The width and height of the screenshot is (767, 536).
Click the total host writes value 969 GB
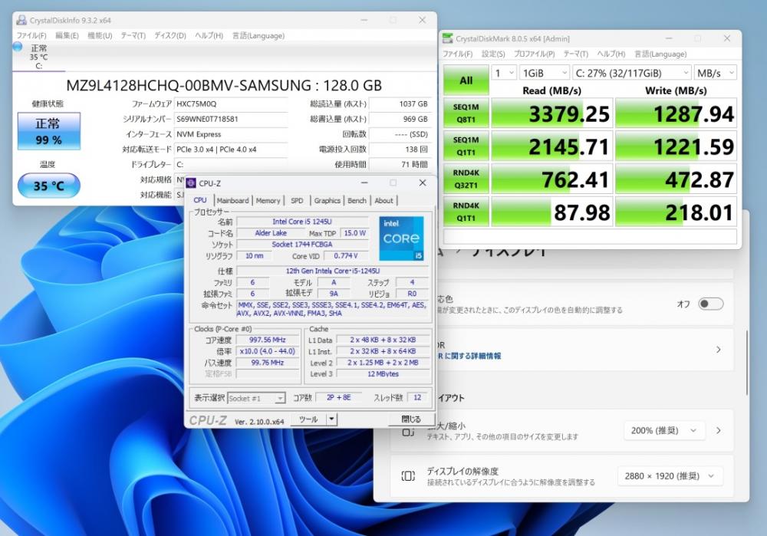click(x=400, y=119)
